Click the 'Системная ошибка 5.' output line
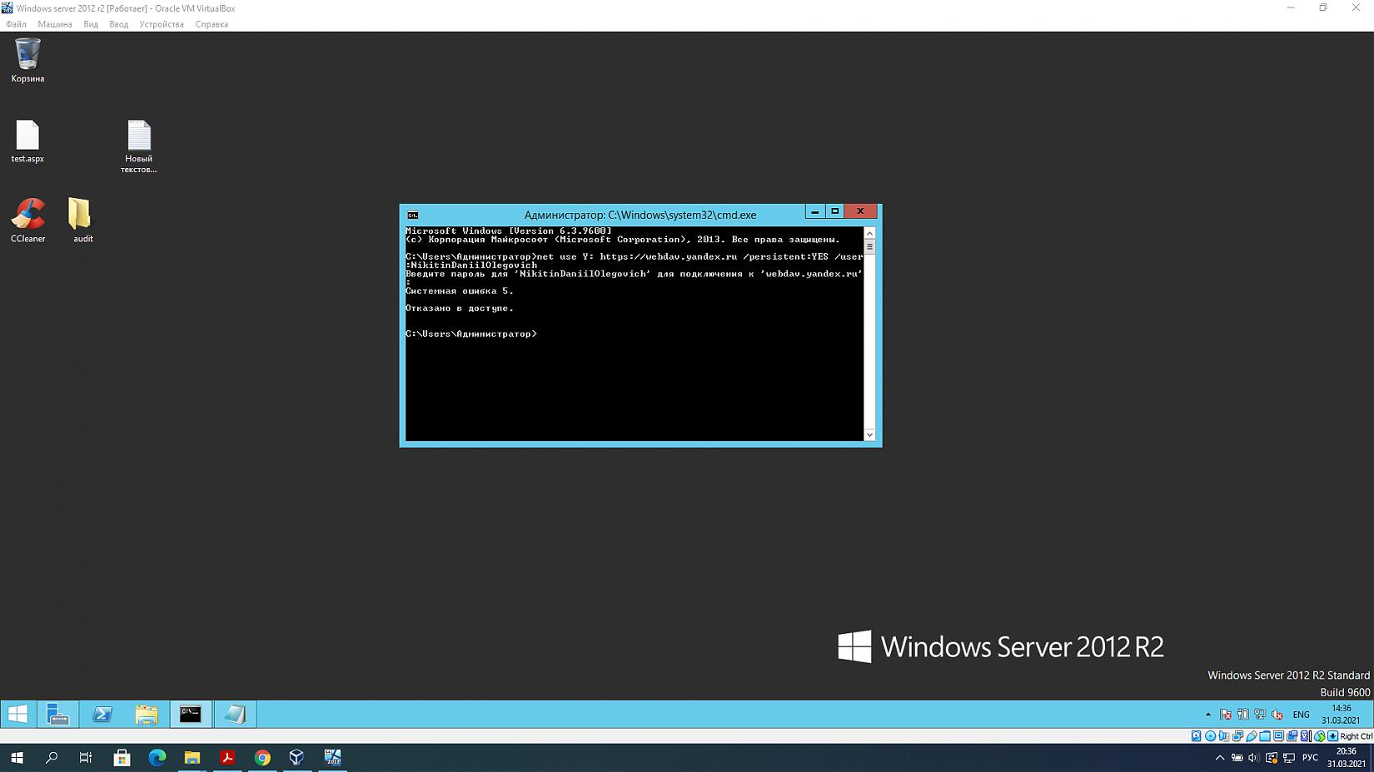 pyautogui.click(x=460, y=290)
